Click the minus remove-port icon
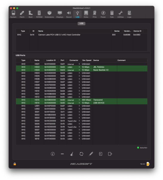The image size is (163, 180). [x=62, y=154]
